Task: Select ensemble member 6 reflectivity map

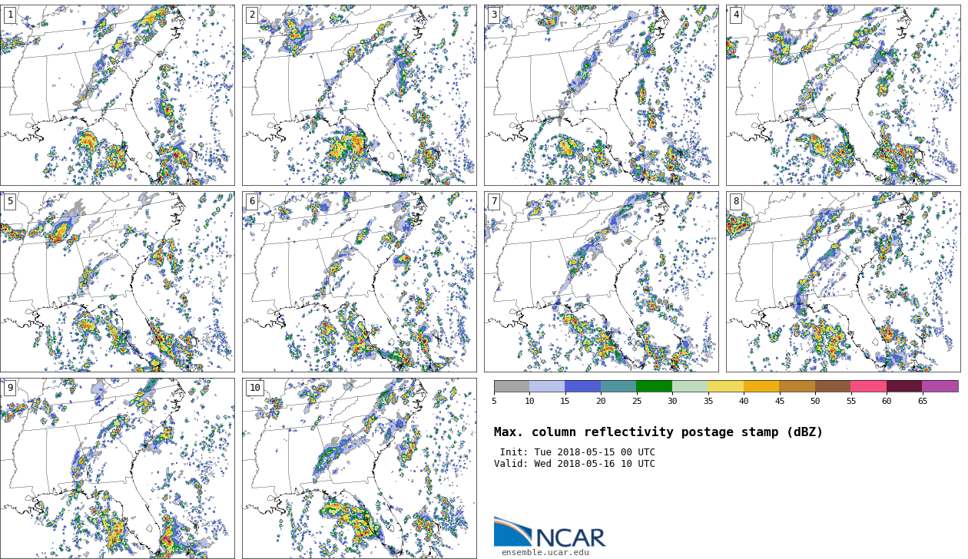Action: pyautogui.click(x=359, y=282)
